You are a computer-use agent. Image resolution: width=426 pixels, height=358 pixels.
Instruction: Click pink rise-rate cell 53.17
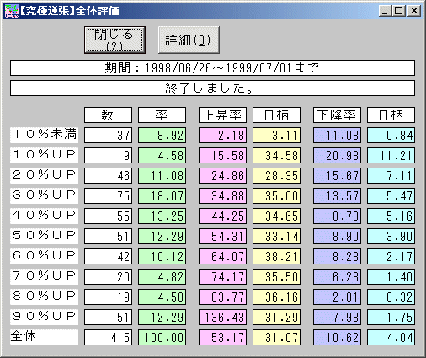tap(222, 337)
